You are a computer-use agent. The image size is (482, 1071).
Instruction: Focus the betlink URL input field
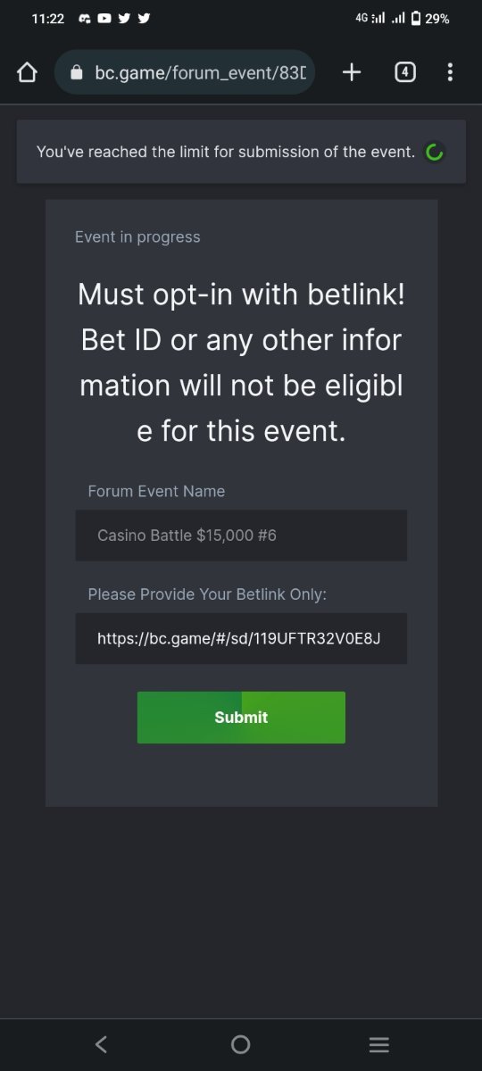pos(241,638)
